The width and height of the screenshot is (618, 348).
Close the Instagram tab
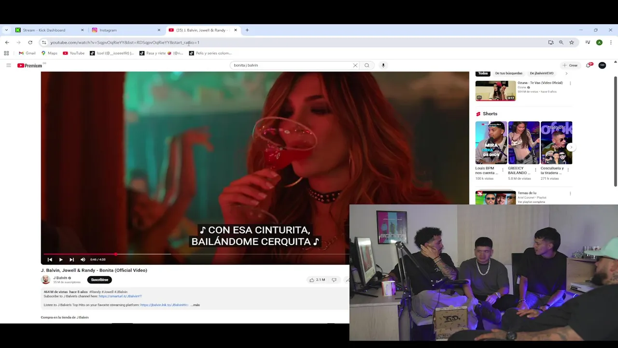pyautogui.click(x=159, y=30)
